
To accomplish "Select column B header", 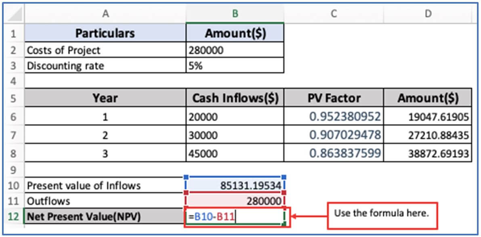I will click(235, 13).
